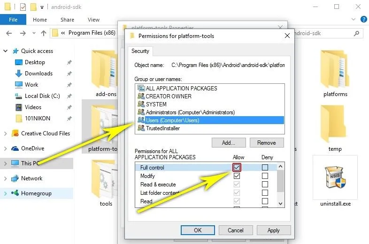Unpin Downloads using its pin icon
This screenshot has height=244, width=369.
click(69, 74)
